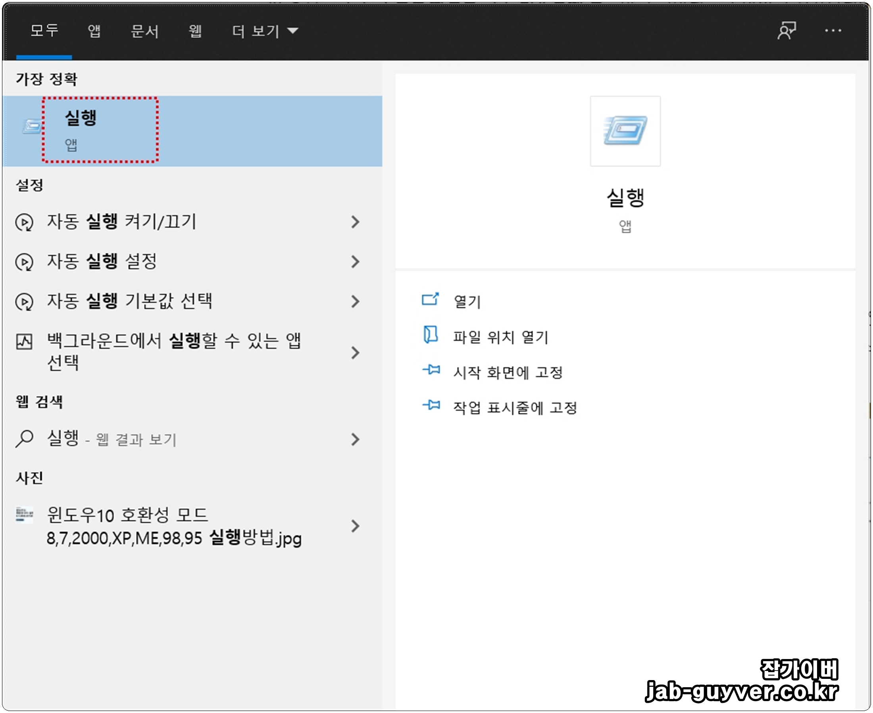Click the autoplay icon next to 자동 실행 설정
The height and width of the screenshot is (713, 873).
(x=24, y=261)
